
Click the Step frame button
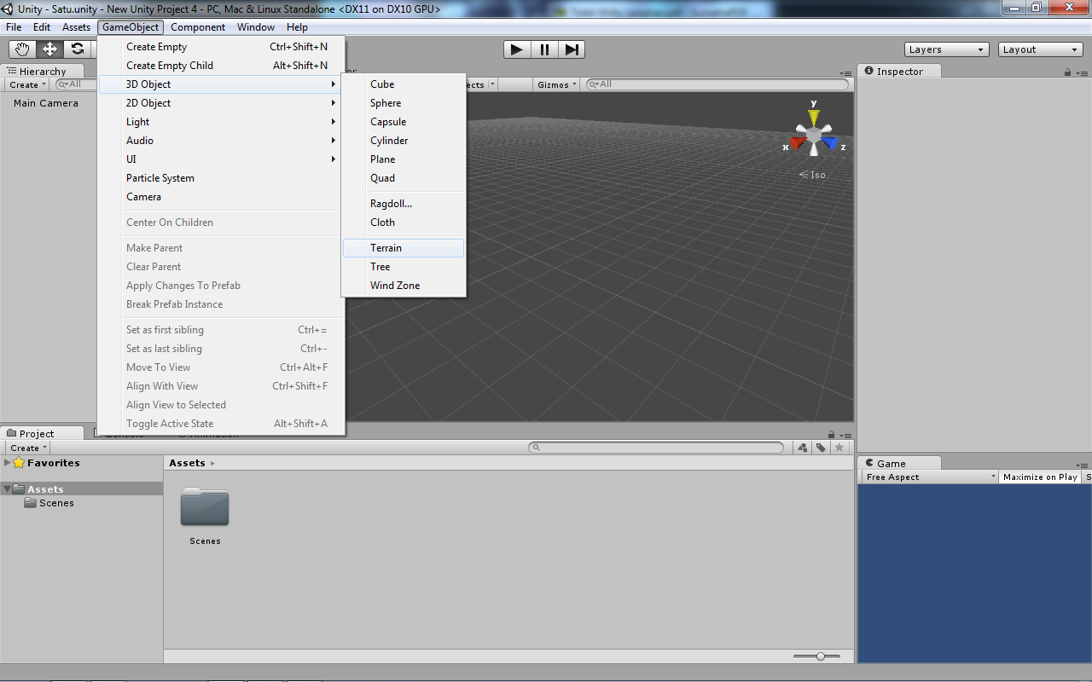[x=572, y=49]
